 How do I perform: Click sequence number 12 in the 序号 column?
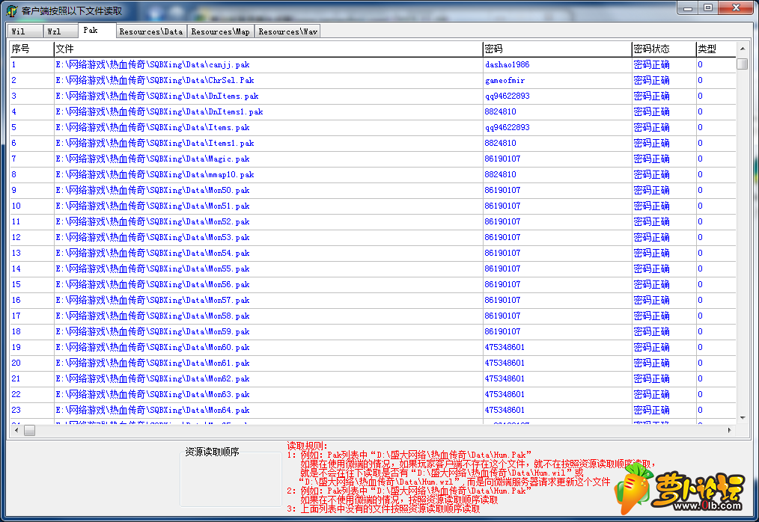[16, 238]
